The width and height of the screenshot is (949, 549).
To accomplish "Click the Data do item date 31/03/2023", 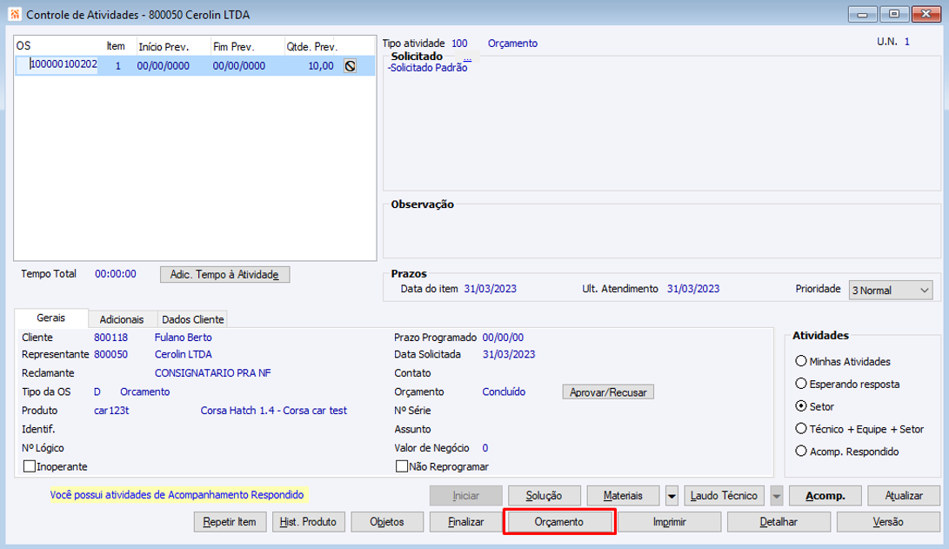I will pyautogui.click(x=491, y=289).
